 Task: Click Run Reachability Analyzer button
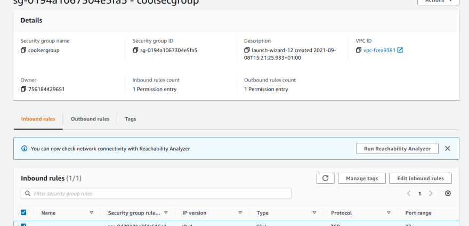(397, 149)
